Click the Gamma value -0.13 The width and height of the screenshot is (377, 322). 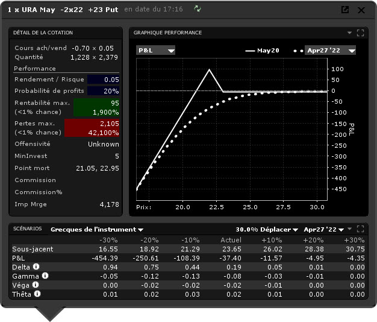click(x=191, y=276)
